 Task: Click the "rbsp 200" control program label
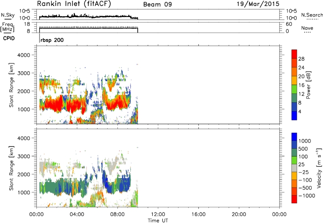tap(52, 40)
